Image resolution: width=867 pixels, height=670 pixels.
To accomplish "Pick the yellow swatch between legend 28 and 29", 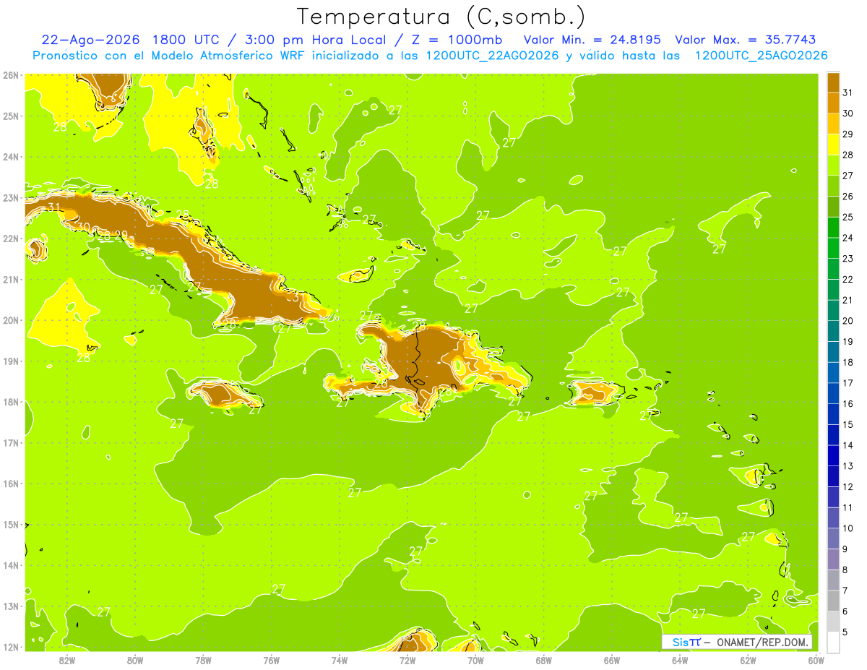I will (833, 145).
